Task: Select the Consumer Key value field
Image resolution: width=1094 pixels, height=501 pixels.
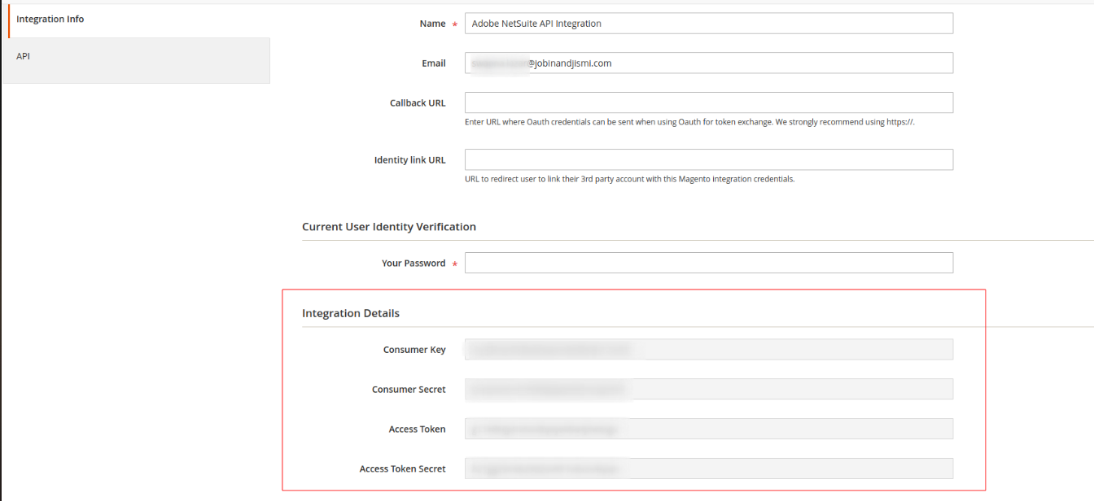Action: (x=708, y=350)
